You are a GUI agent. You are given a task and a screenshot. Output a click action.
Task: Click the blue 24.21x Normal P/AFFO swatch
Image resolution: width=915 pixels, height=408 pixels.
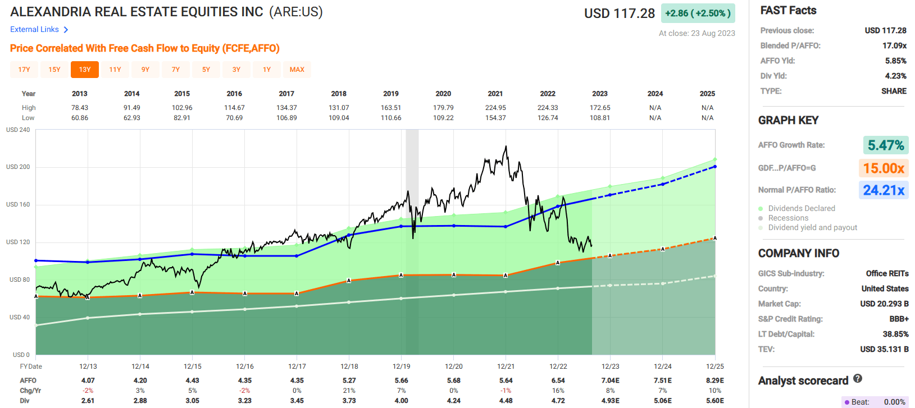coord(884,190)
